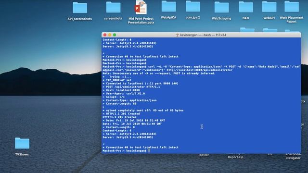Viewport: 308px width, 173px height.
Task: Click 'Connected to localhost' port 8080 line
Action: [140, 84]
